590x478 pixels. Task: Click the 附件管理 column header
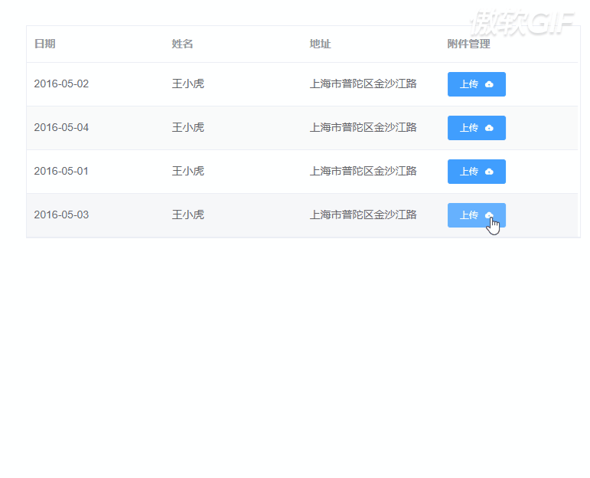pos(469,44)
